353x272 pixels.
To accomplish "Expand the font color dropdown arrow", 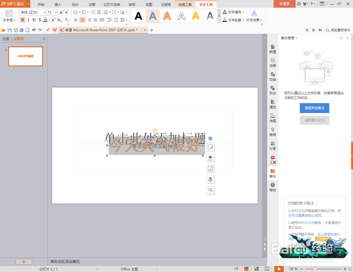I will 49,20.
